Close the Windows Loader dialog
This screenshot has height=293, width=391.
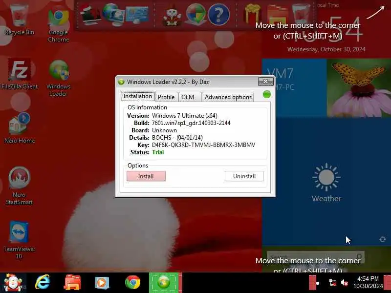[265, 81]
